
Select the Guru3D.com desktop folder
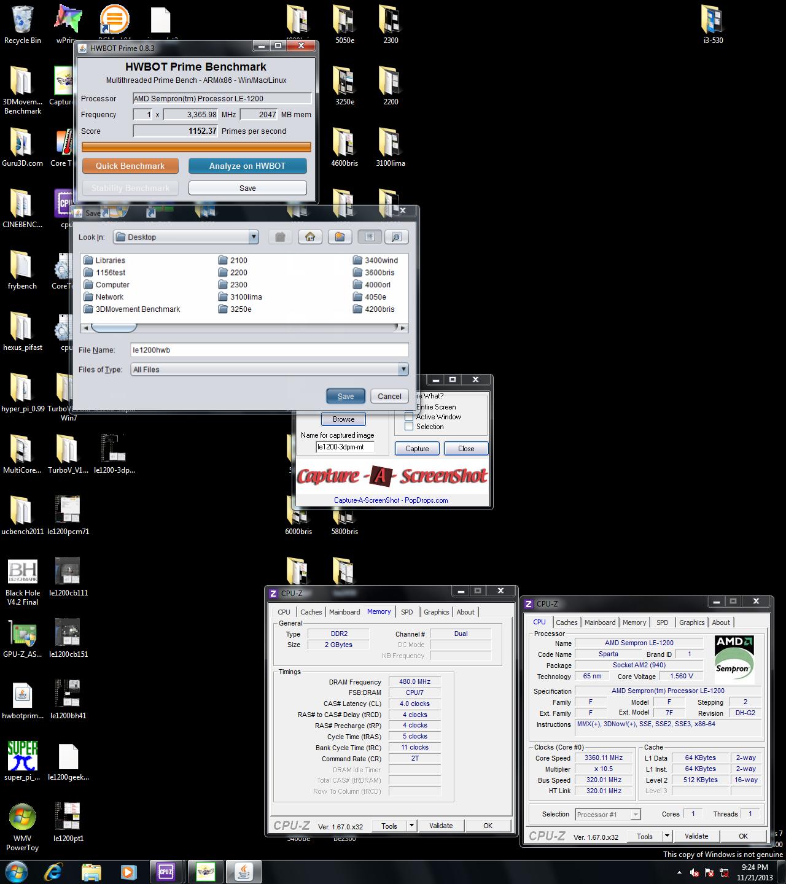pyautogui.click(x=23, y=148)
